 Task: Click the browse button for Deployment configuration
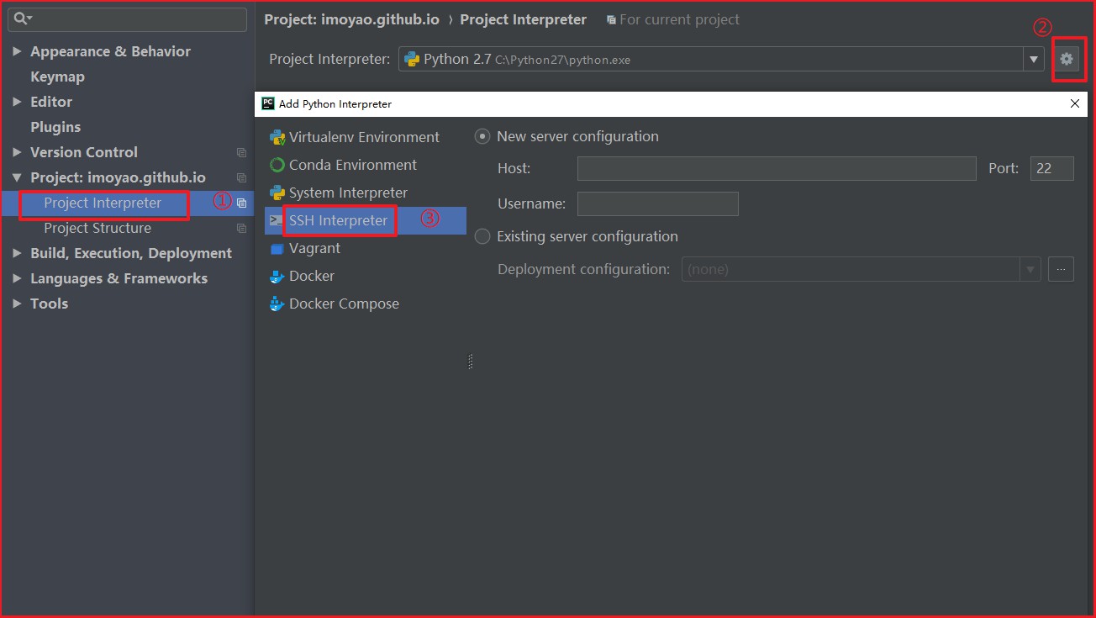pyautogui.click(x=1061, y=269)
